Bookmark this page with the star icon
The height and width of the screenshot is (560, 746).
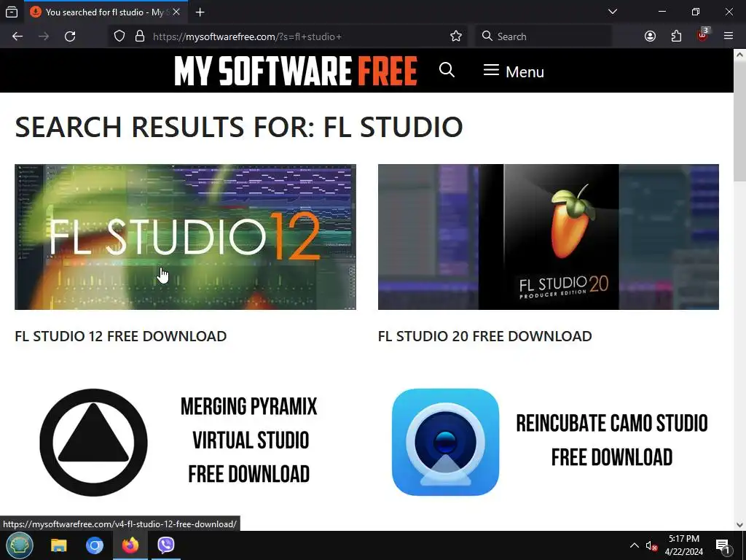pos(456,36)
